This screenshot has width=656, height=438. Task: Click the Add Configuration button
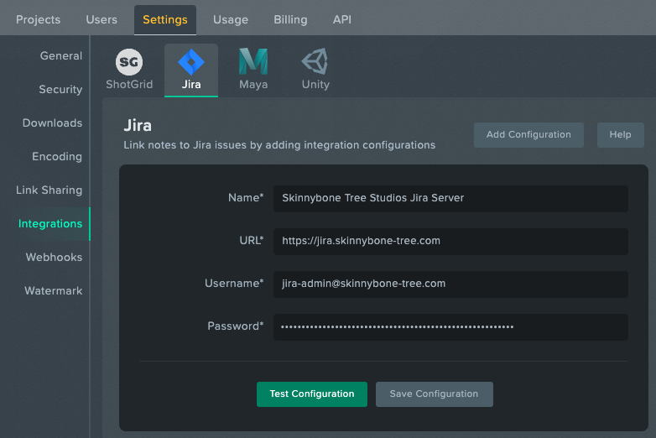528,135
